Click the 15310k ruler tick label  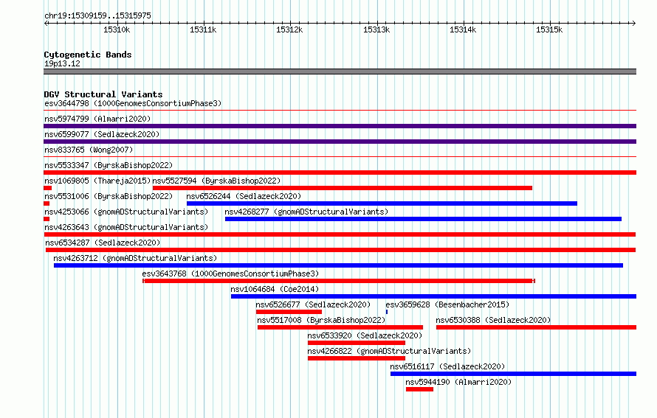[x=117, y=29]
